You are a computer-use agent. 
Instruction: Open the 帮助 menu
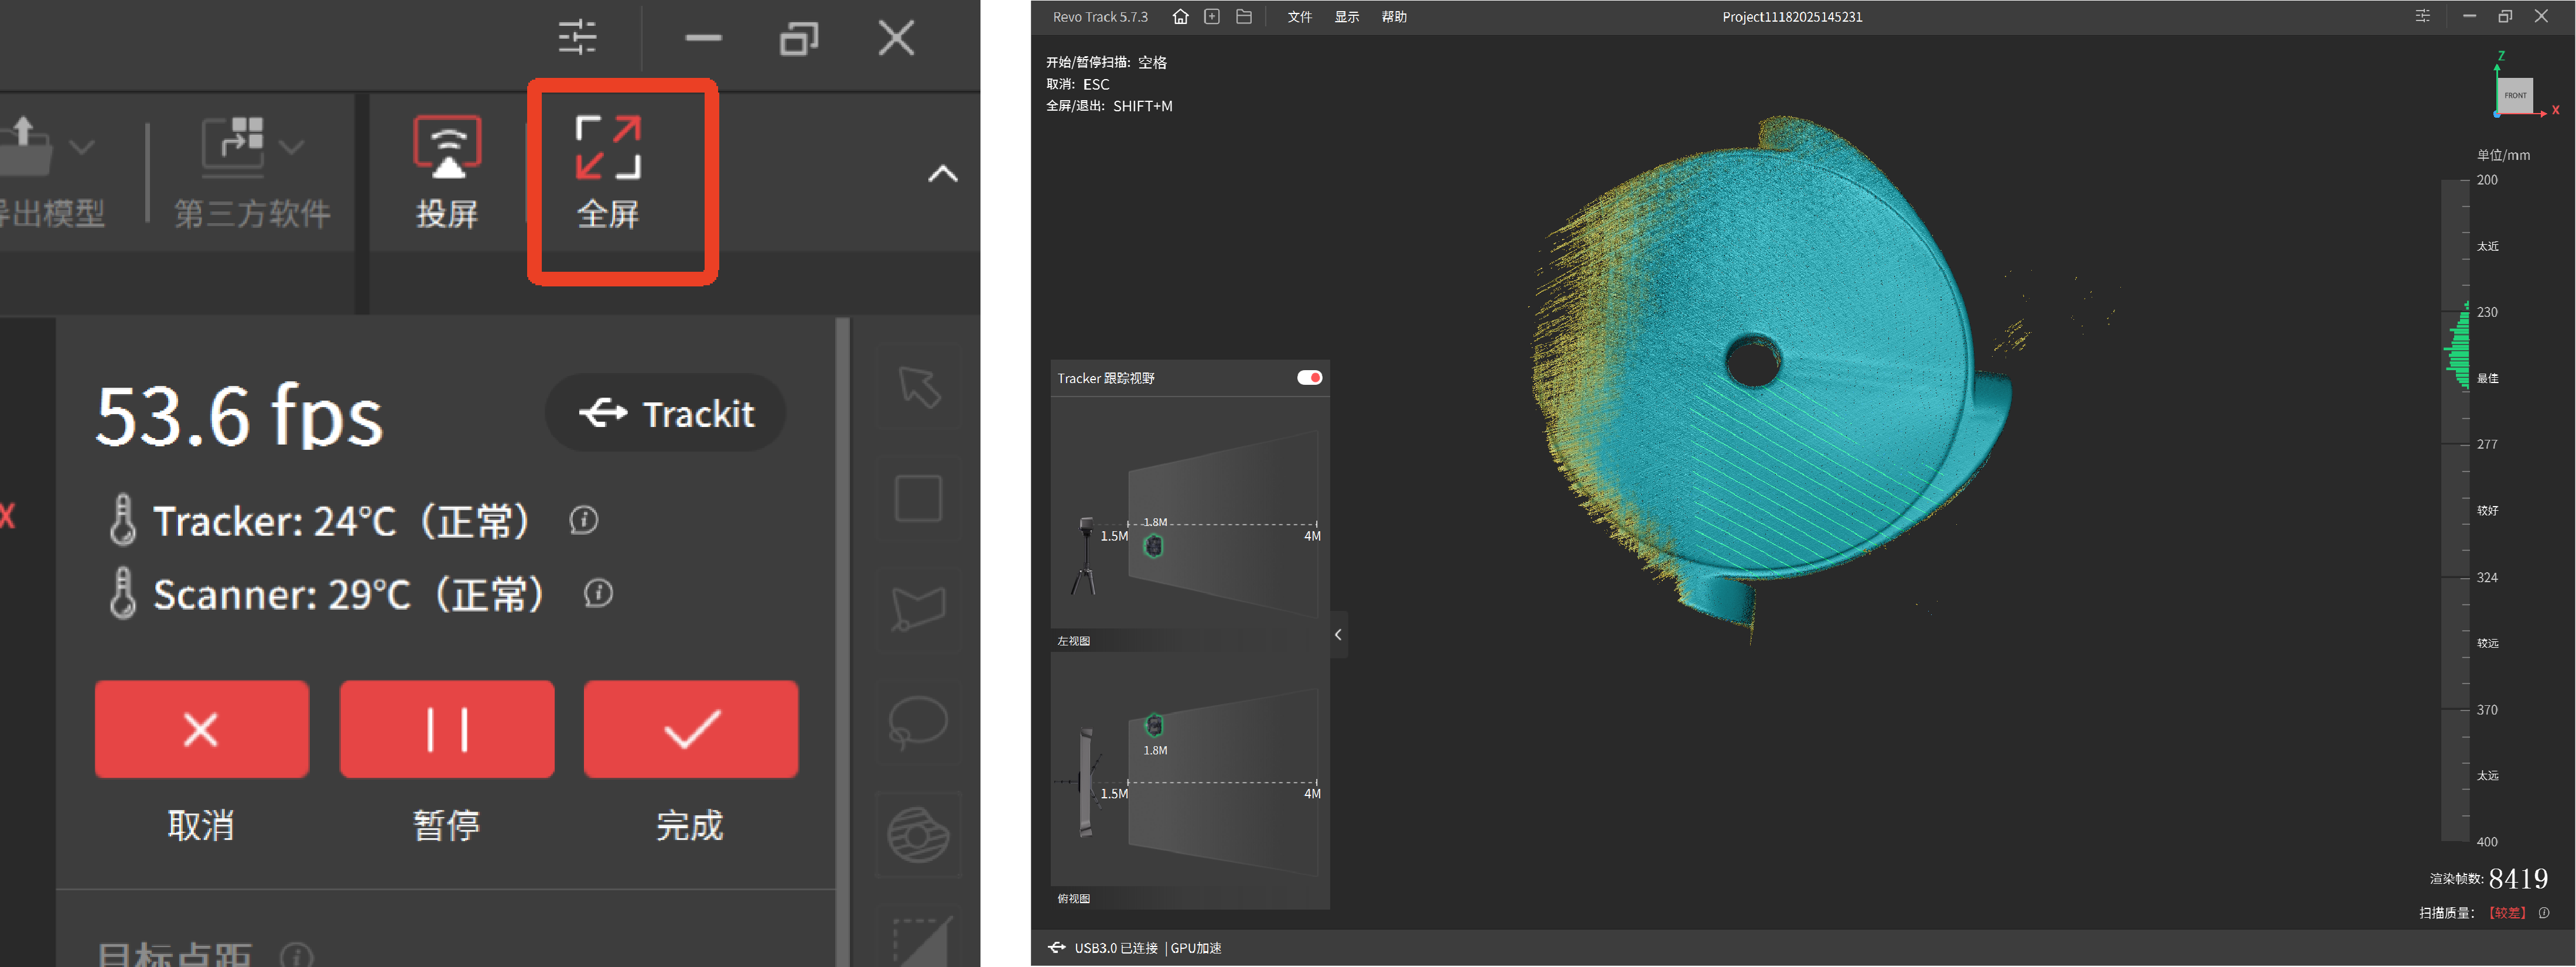click(x=1393, y=17)
